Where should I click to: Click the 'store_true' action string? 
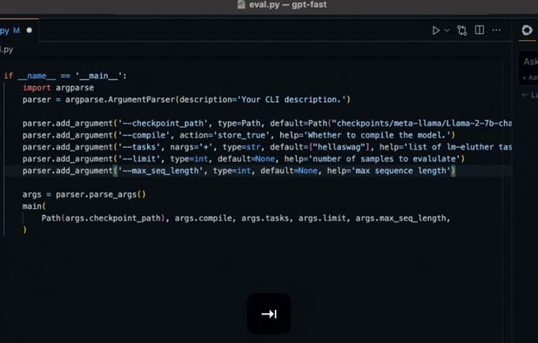[241, 135]
